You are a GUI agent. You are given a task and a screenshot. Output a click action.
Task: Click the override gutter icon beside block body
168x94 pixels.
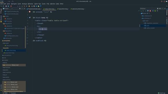[30, 17]
